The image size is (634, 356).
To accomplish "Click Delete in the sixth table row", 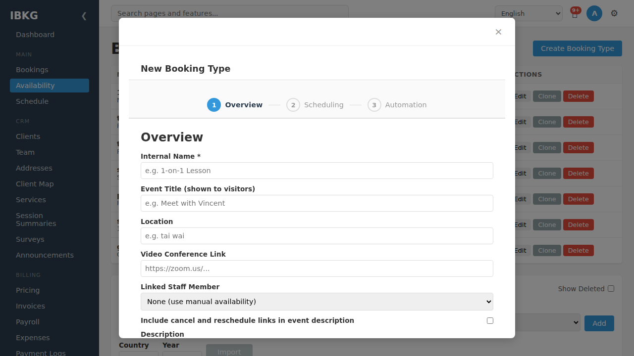I will pyautogui.click(x=578, y=225).
